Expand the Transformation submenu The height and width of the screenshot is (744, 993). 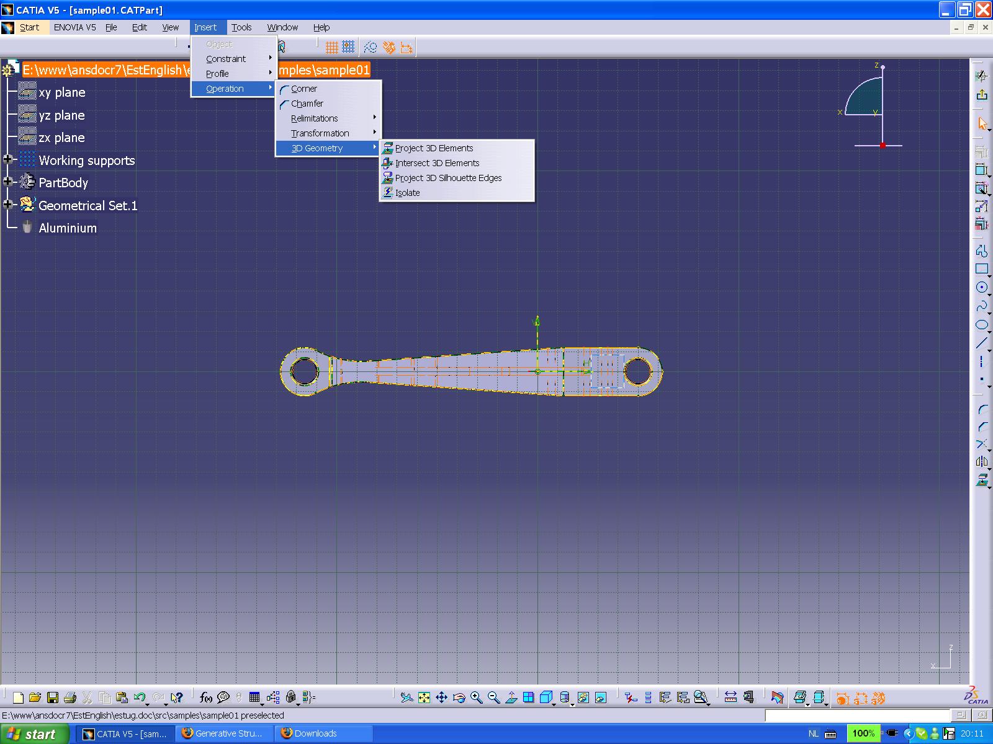tap(328, 133)
